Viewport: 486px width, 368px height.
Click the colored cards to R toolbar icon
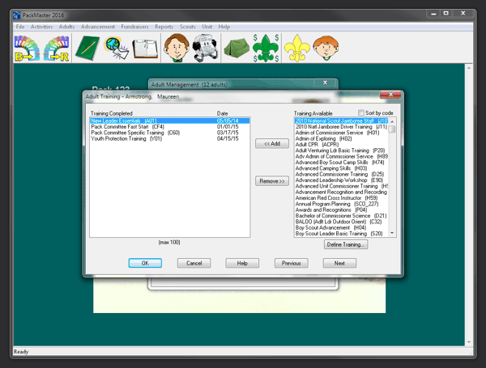tap(56, 49)
